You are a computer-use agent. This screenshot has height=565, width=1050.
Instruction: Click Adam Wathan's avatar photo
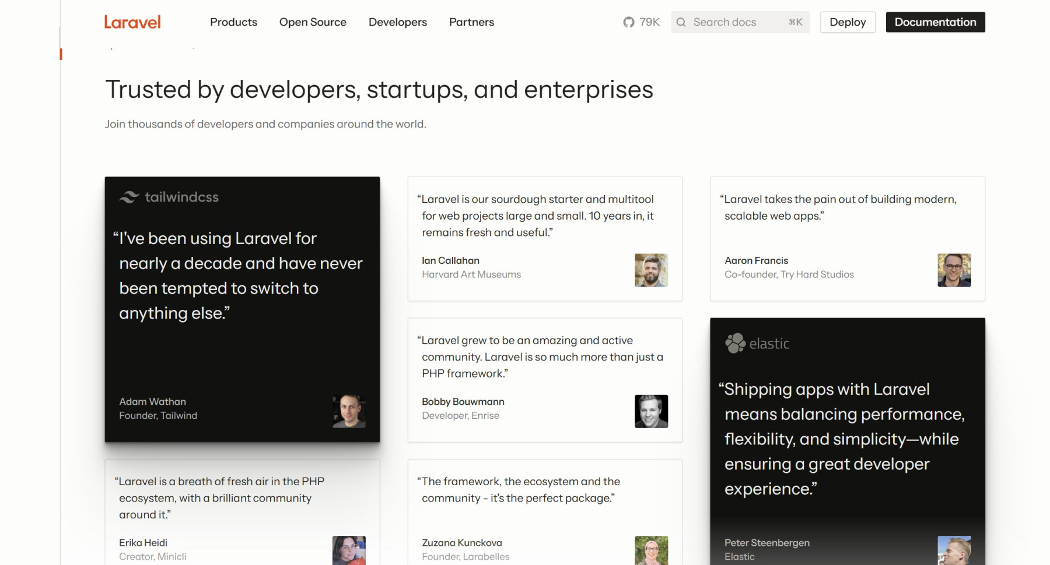(349, 411)
